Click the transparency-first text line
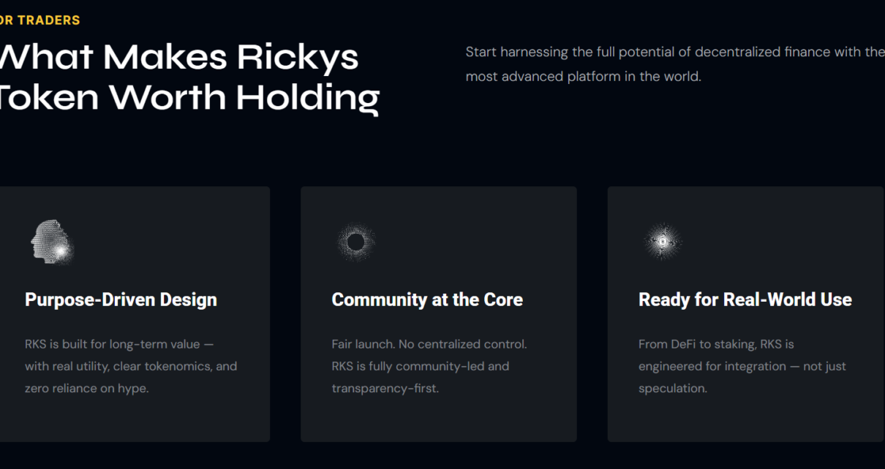This screenshot has height=469, width=885. (385, 389)
